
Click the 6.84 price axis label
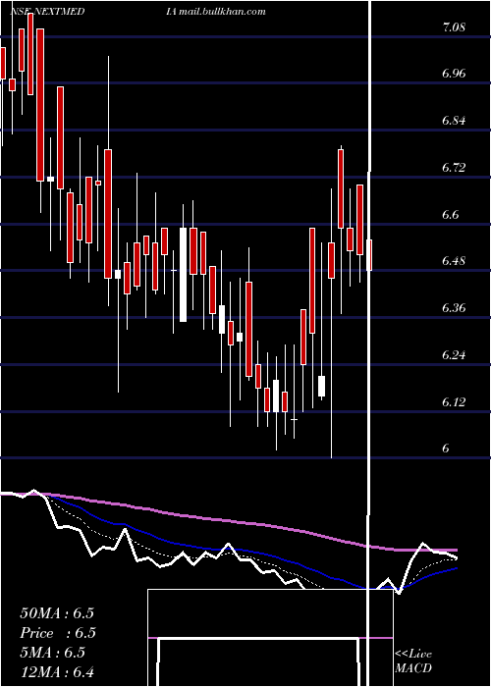[x=454, y=120]
